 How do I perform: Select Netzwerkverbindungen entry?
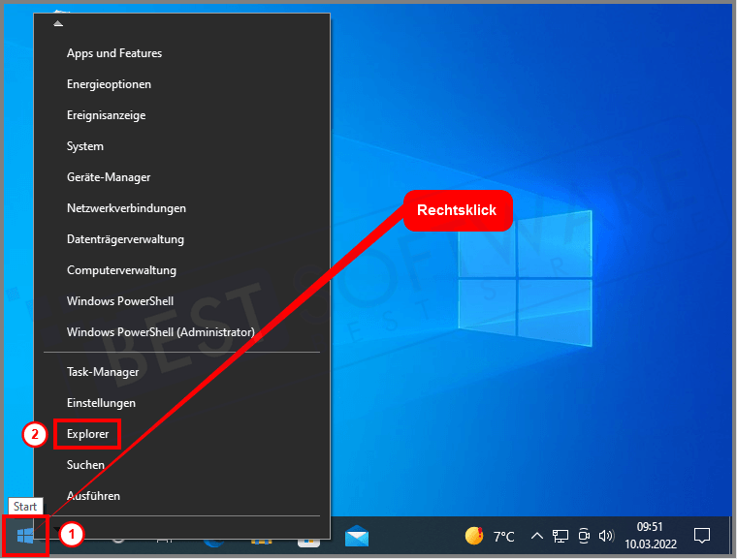coord(126,208)
